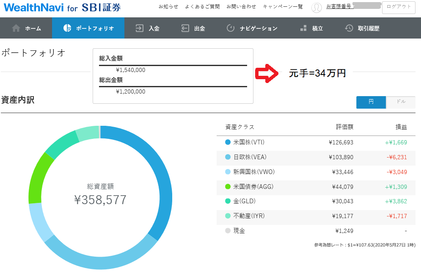Screen dimensions: 421x274
Task: Click the ¥126,693 valuation value
Action: [x=341, y=142]
